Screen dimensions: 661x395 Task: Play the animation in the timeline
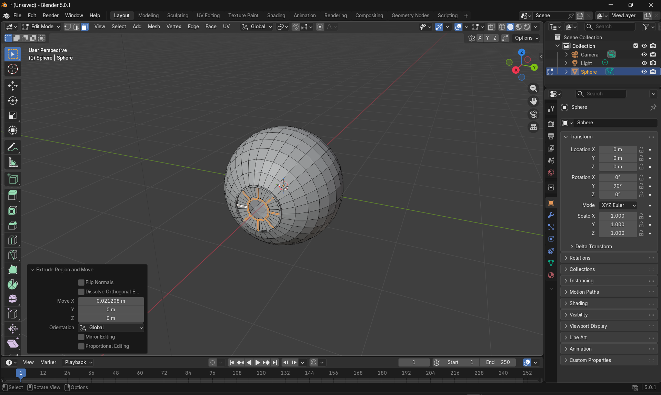pos(257,362)
